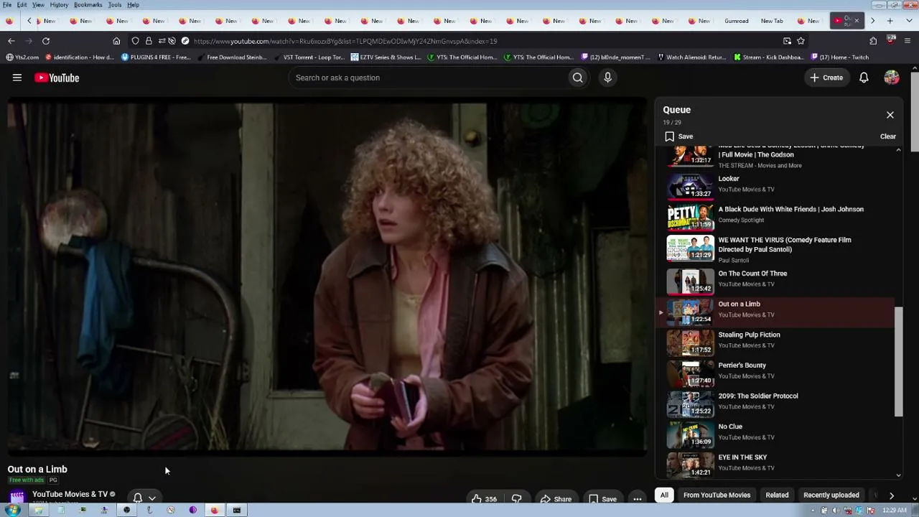The height and width of the screenshot is (517, 919).
Task: Click the address bar URL
Action: coord(345,41)
